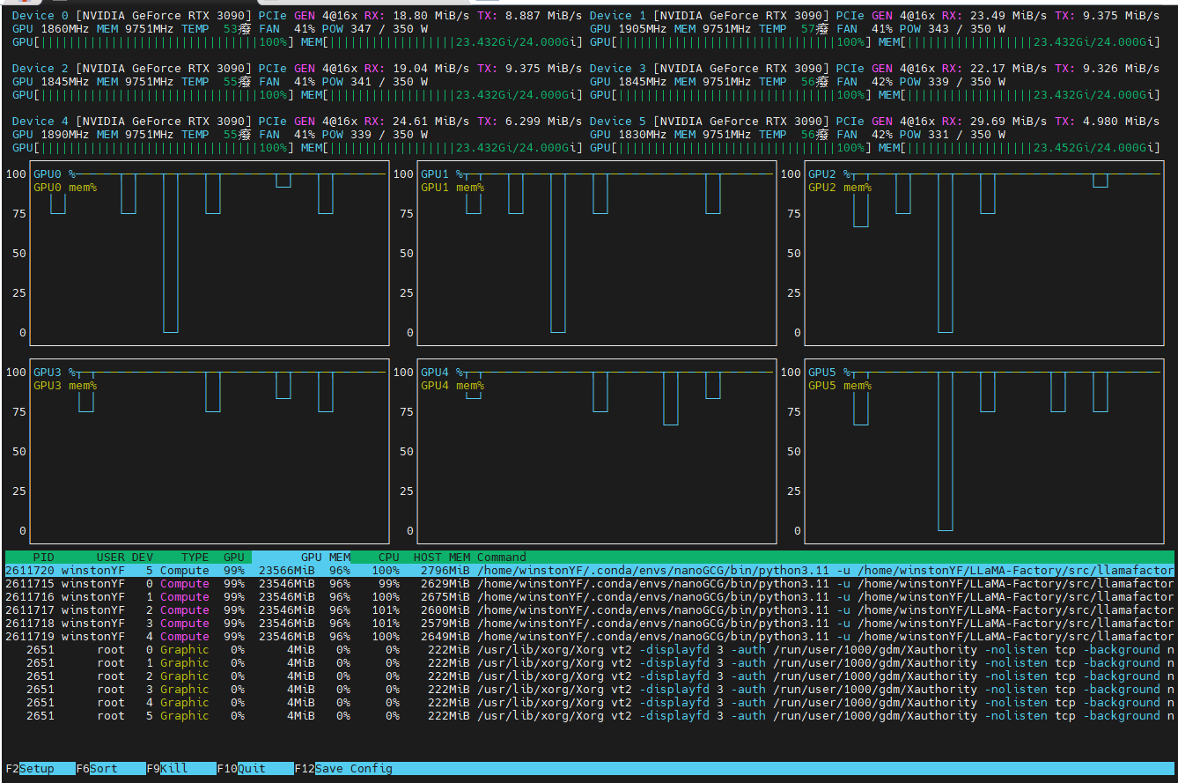Click the "Device 4 [NVIDIA GeForce RTX 3090]" header
Viewport: 1178px width, 783px height.
[x=132, y=122]
